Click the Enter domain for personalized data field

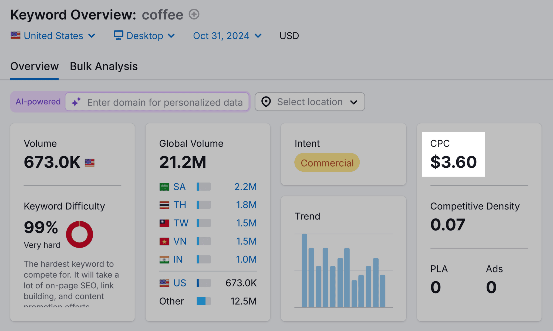coord(165,102)
